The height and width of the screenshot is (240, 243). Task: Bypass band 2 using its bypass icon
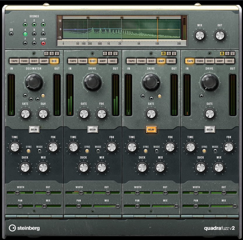(x=115, y=53)
